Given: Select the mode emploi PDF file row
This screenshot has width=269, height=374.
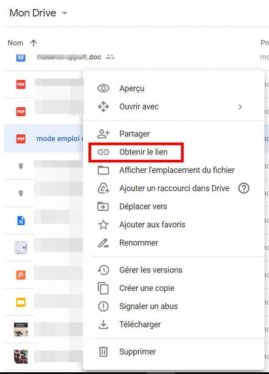Looking at the screenshot, I should point(43,138).
